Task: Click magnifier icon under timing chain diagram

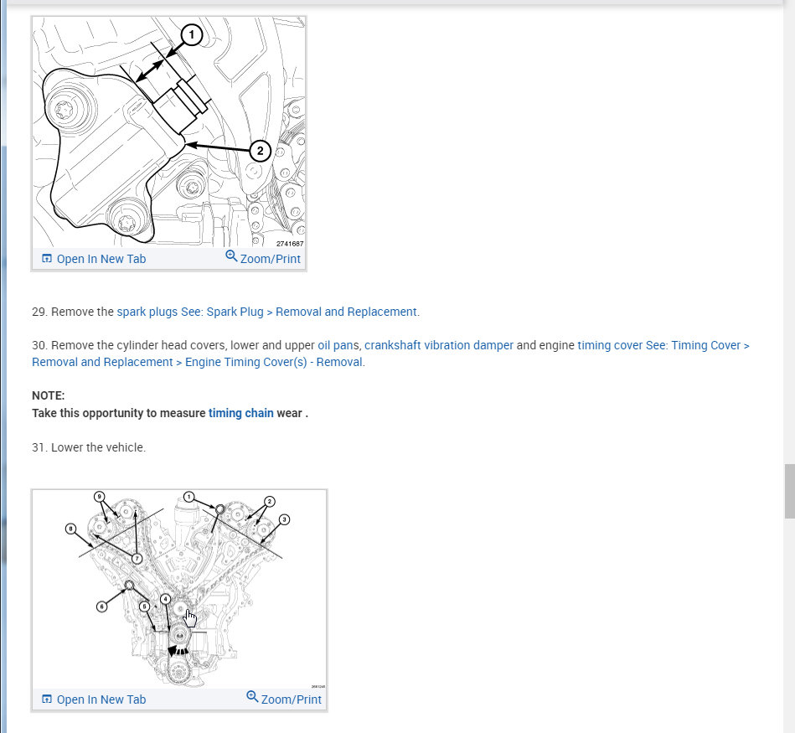Action: 252,696
